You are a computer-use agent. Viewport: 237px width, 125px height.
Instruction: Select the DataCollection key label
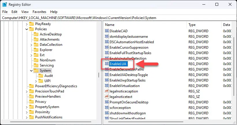(x=51, y=44)
